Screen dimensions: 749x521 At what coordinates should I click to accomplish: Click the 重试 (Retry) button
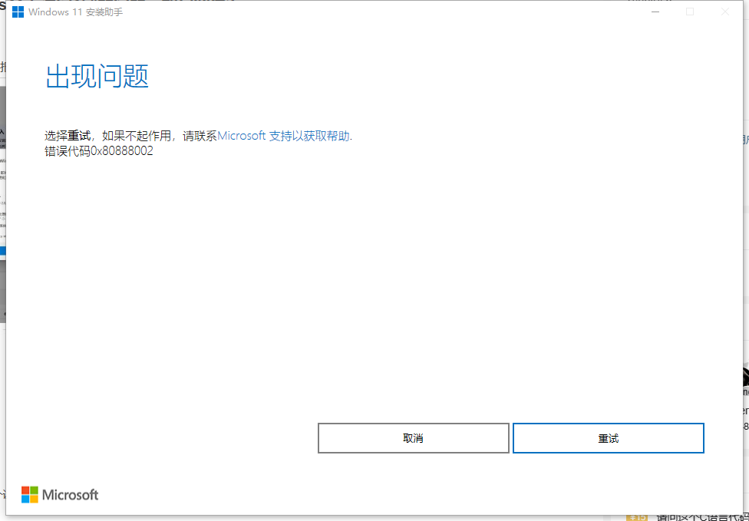point(608,438)
